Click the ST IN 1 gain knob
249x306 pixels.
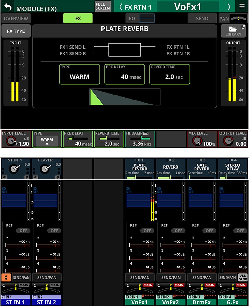point(13,168)
